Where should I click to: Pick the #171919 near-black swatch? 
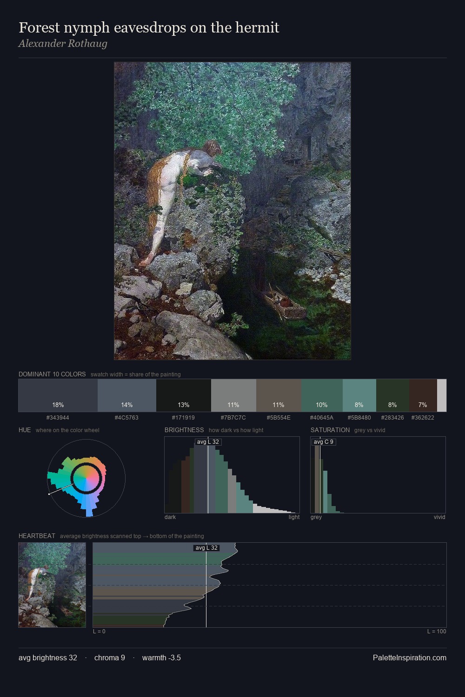pos(184,395)
